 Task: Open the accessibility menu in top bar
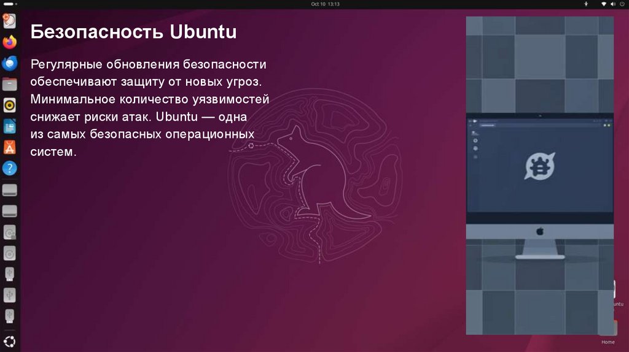click(586, 4)
